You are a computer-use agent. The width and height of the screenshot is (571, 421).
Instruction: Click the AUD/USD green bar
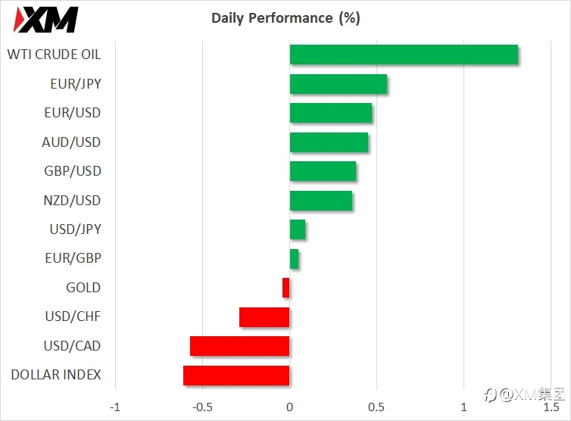(329, 142)
